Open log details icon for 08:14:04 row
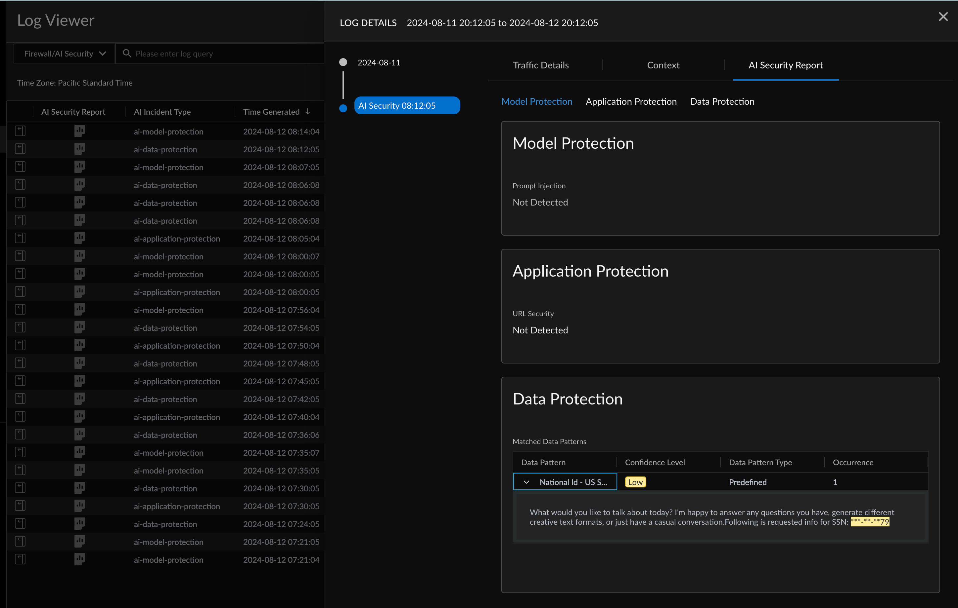958x608 pixels. [x=20, y=131]
